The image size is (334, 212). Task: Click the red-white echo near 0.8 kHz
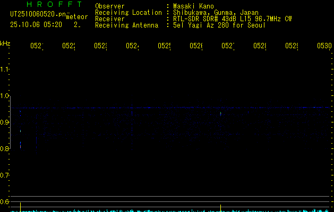pos(21,146)
